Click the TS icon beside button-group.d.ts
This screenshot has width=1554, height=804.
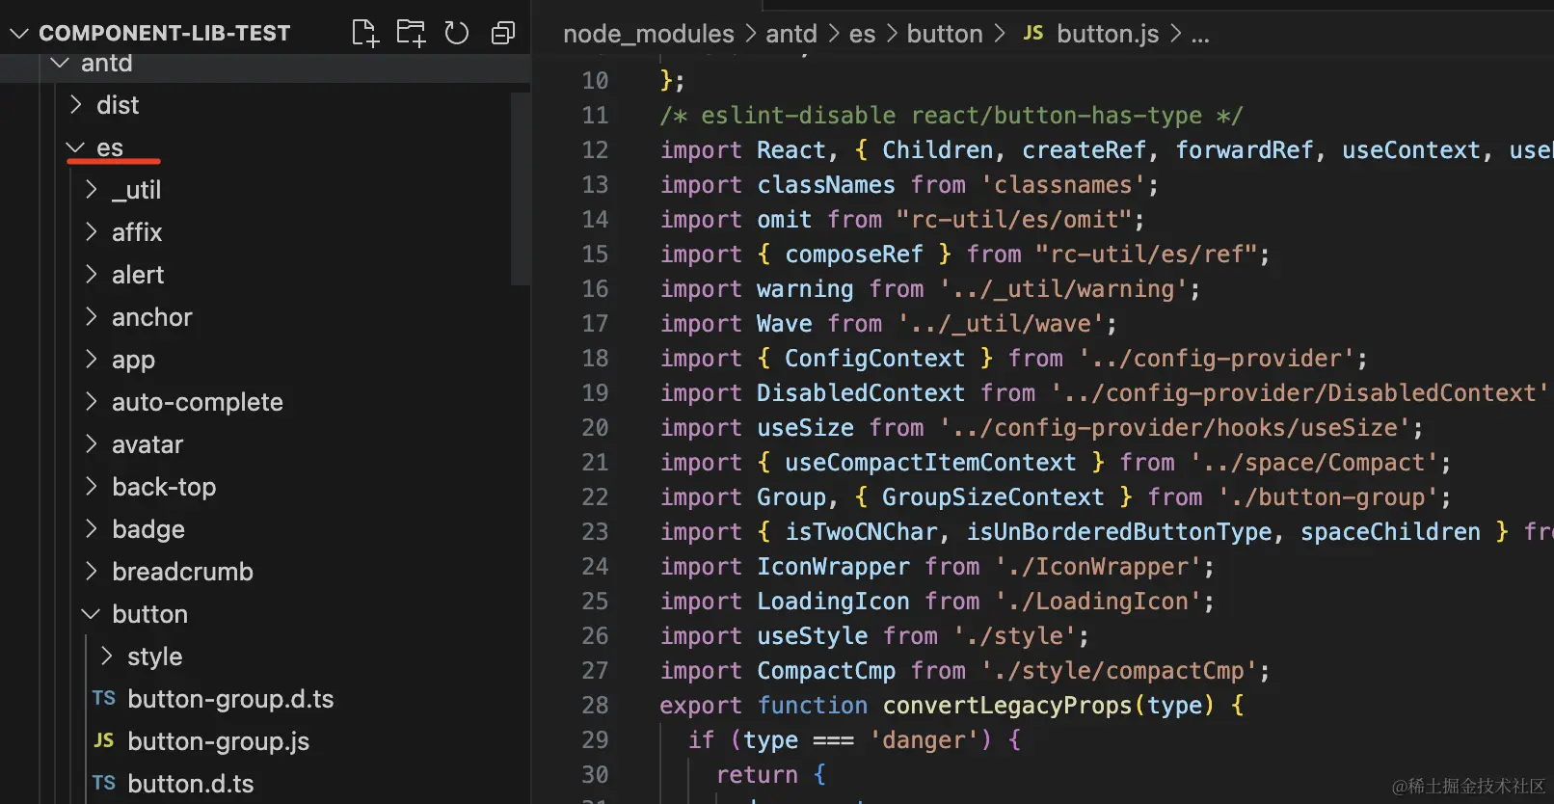(x=104, y=698)
